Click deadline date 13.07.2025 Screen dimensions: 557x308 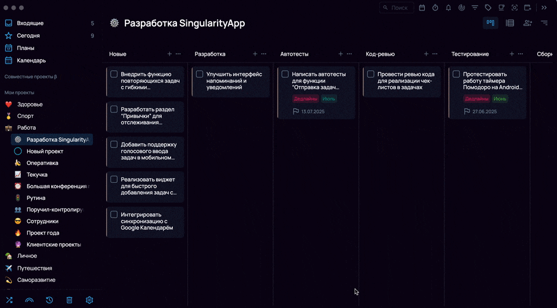[313, 112]
